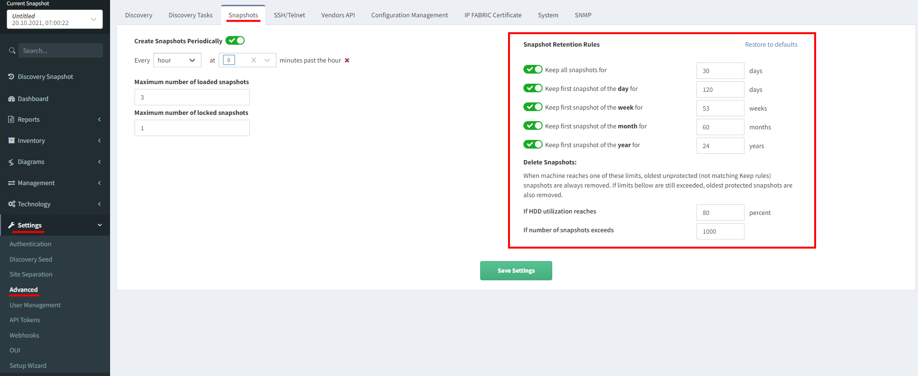918x376 pixels.
Task: Expand the Inventory menu chevron
Action: pos(99,140)
